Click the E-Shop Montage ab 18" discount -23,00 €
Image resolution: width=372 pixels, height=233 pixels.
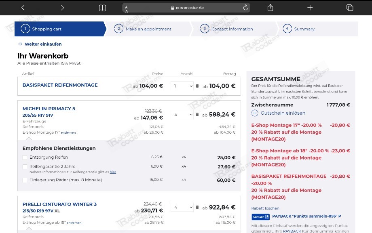pos(340,151)
